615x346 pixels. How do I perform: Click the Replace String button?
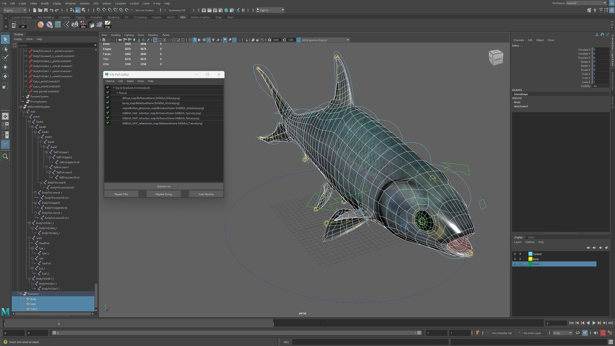tap(164, 194)
